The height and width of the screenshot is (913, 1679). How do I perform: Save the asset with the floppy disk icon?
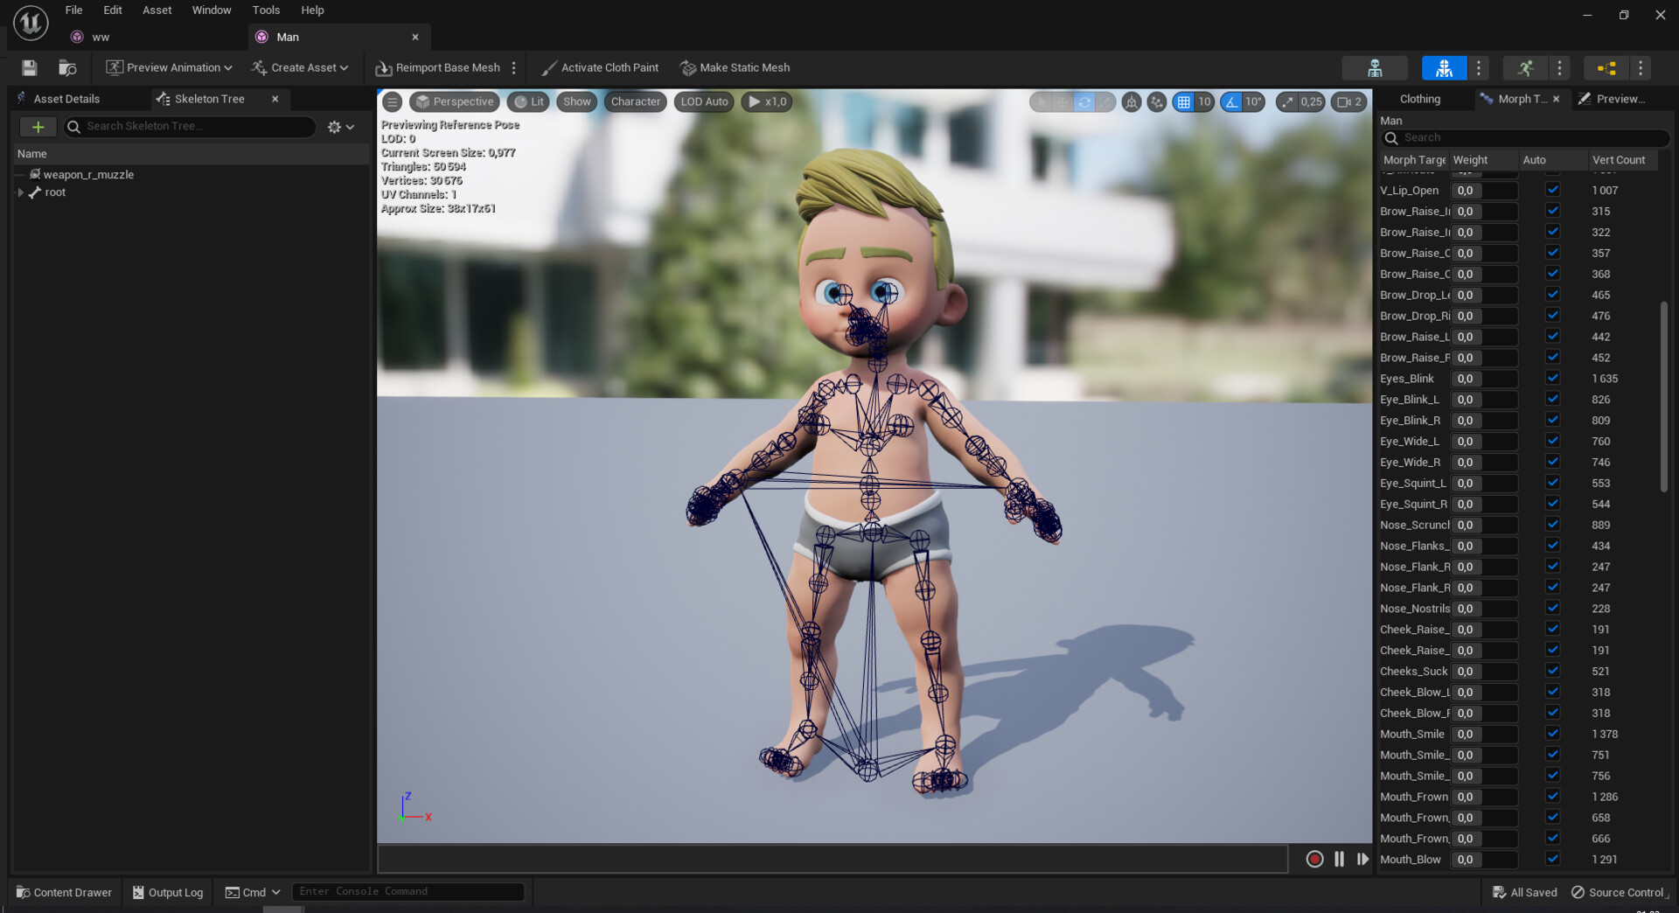pos(29,67)
